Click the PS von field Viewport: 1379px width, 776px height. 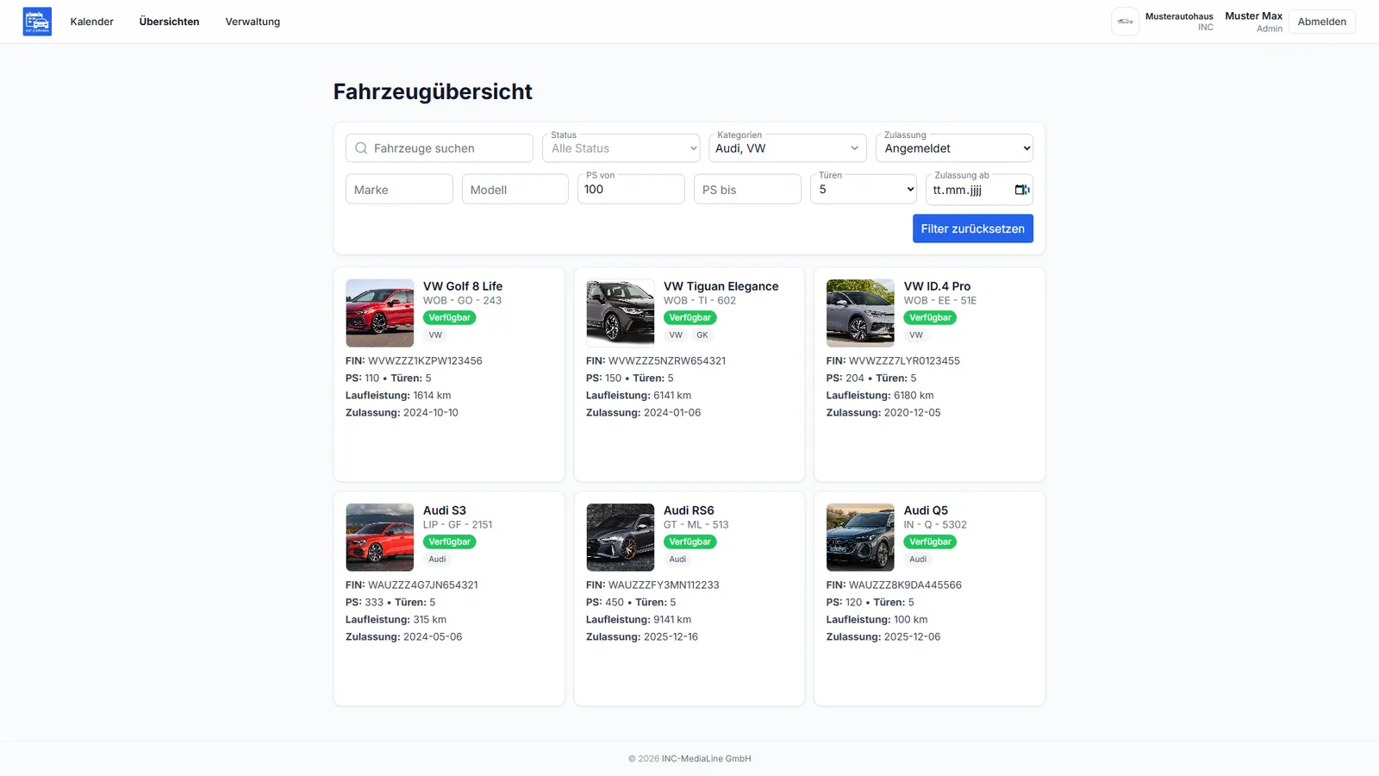click(x=631, y=190)
